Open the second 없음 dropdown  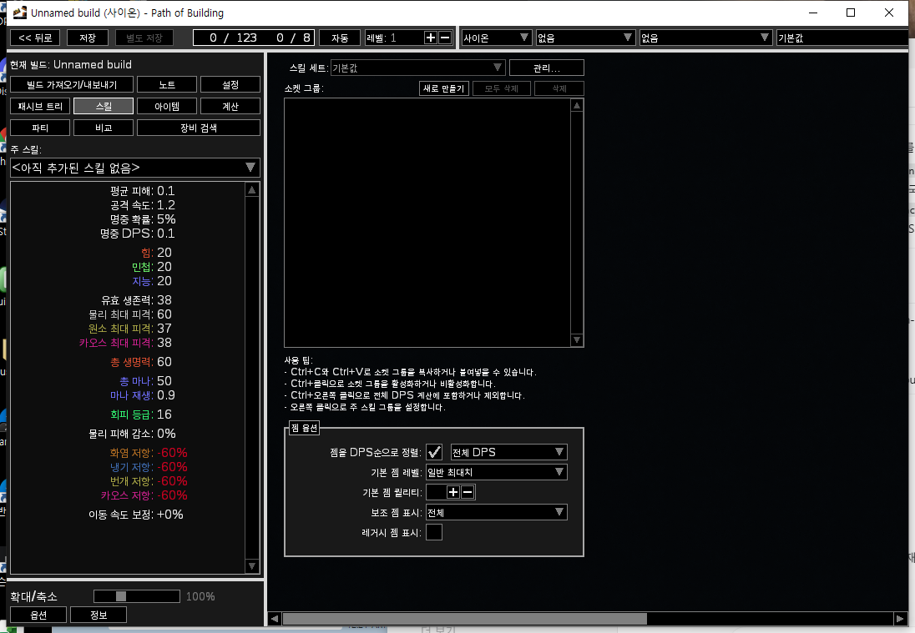click(705, 38)
